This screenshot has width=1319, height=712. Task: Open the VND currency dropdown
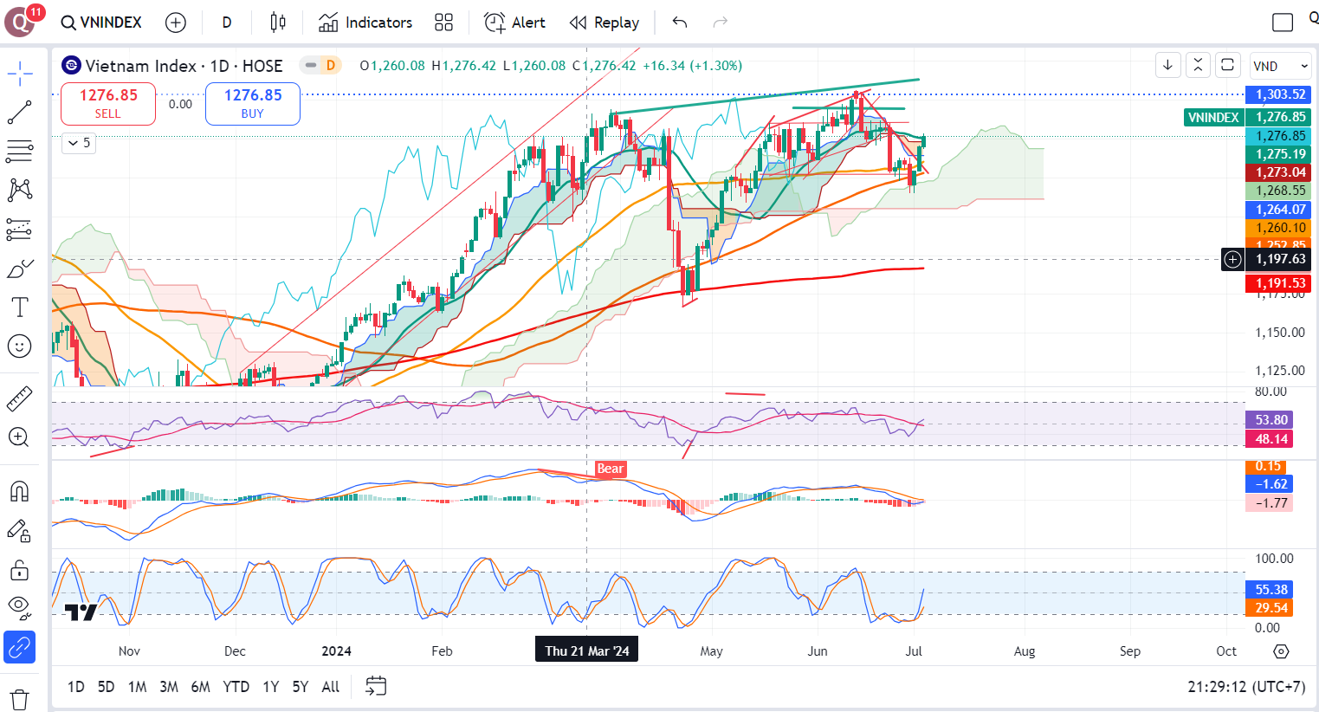[1280, 66]
